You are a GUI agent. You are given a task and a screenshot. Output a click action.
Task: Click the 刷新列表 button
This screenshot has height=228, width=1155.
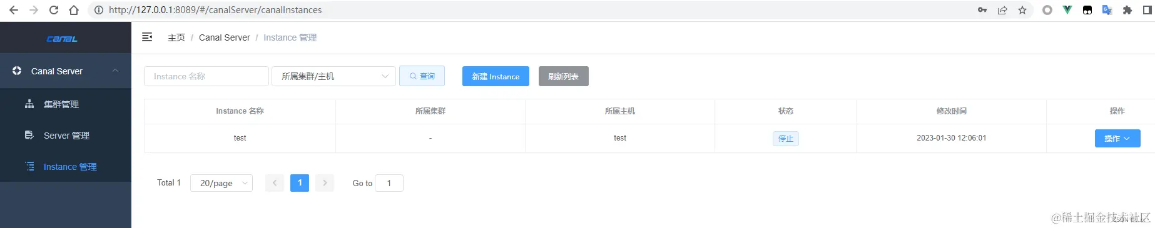pyautogui.click(x=564, y=76)
